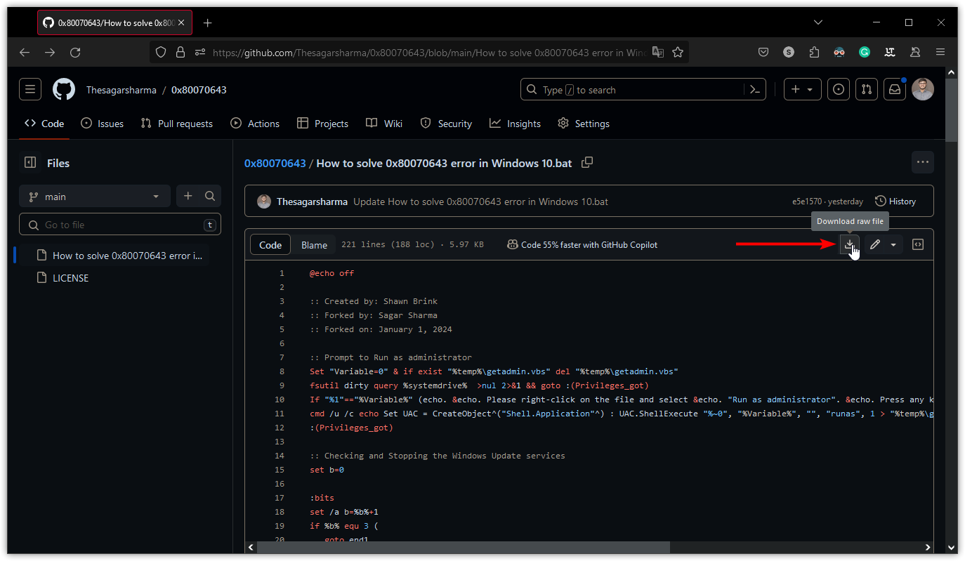Open the latest commit message link
This screenshot has width=965, height=561.
[x=480, y=202]
